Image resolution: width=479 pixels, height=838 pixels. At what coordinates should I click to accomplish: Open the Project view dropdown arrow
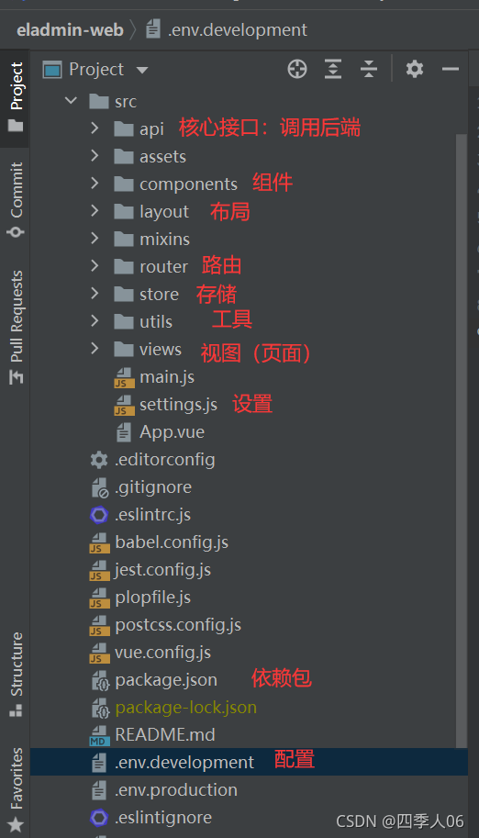tap(142, 70)
